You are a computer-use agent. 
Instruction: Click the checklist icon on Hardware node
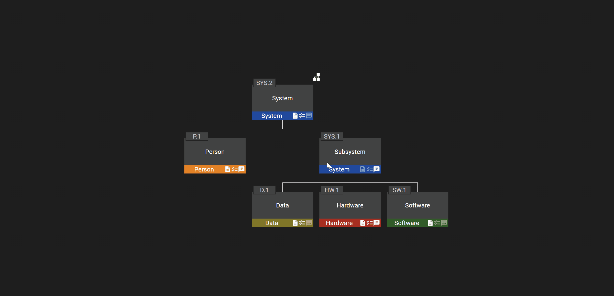[368, 223]
